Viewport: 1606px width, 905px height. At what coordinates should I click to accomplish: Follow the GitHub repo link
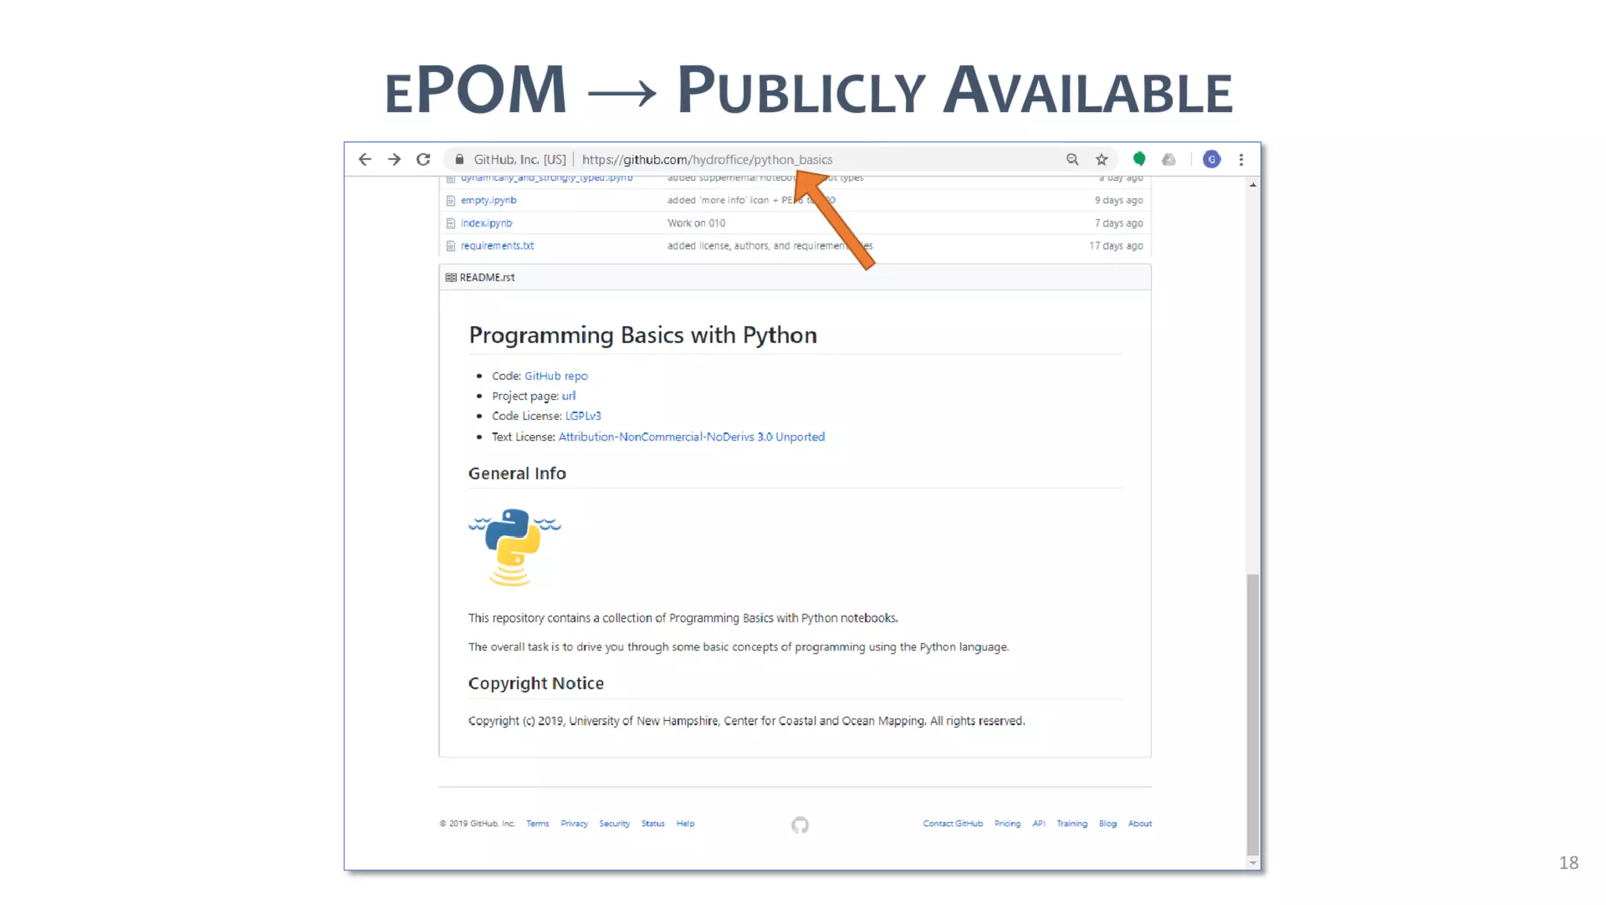pos(555,375)
